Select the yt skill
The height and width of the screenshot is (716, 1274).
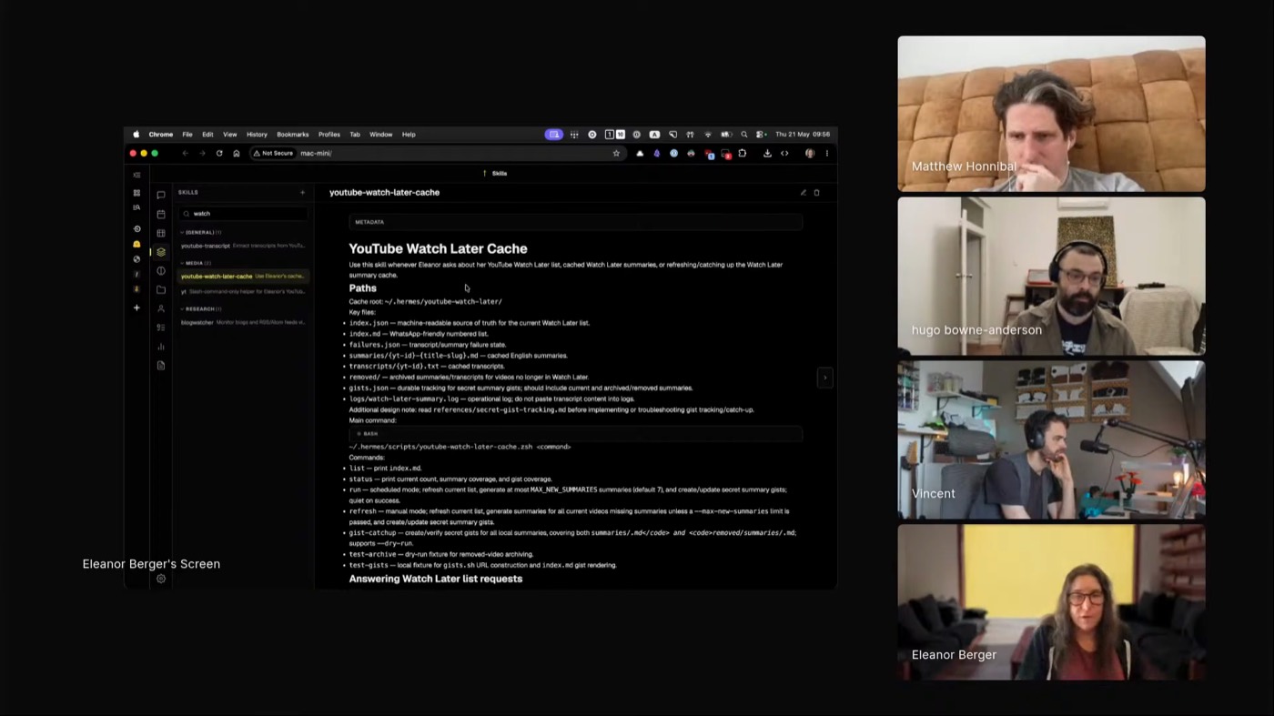[x=243, y=292]
